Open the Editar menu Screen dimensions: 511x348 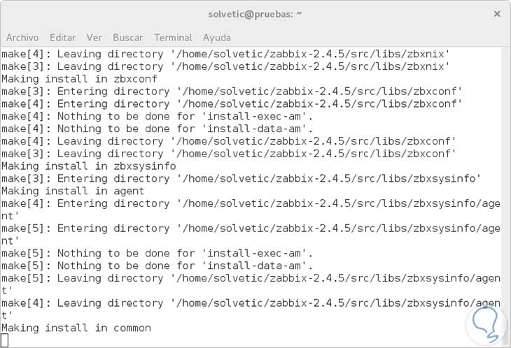[63, 37]
